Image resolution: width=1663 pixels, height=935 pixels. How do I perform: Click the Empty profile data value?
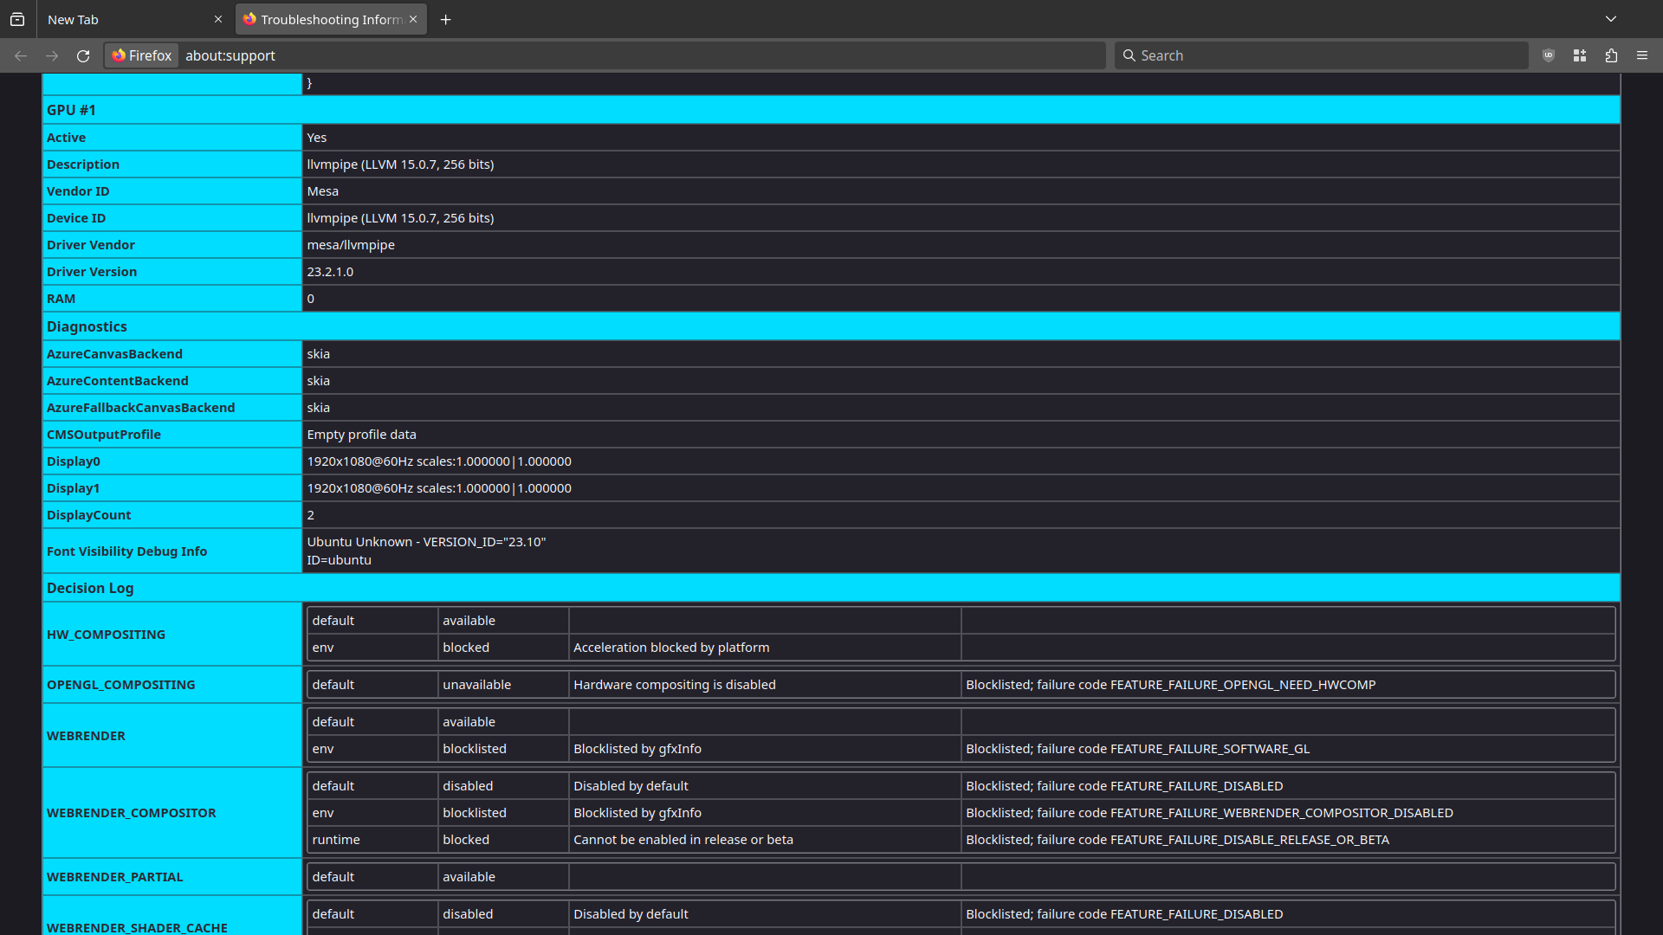point(361,435)
